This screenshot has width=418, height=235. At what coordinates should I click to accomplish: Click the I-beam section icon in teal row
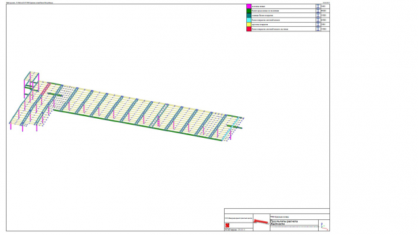318,16
